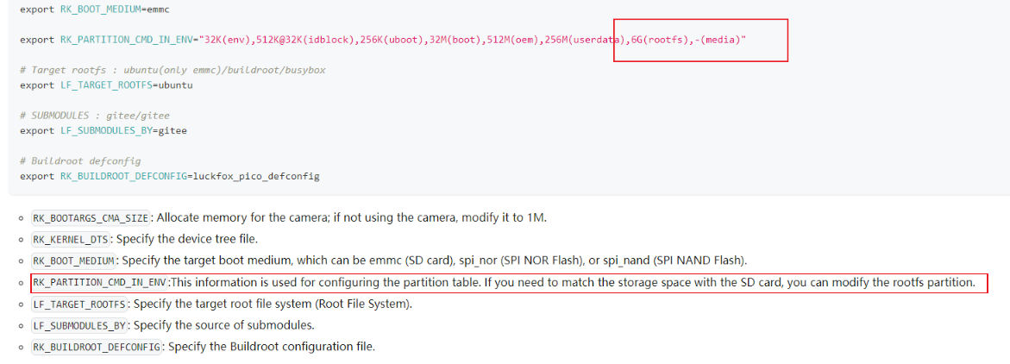Click the RK_BOOT_MEDIUM code label in list
The height and width of the screenshot is (364, 1010).
pyautogui.click(x=74, y=260)
